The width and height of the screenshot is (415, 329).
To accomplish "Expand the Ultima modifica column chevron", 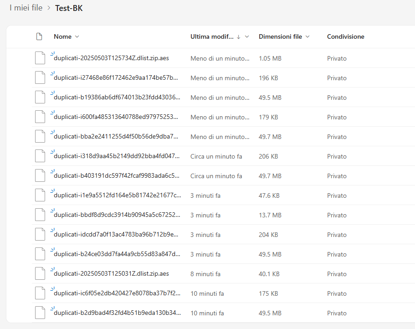I will click(247, 36).
